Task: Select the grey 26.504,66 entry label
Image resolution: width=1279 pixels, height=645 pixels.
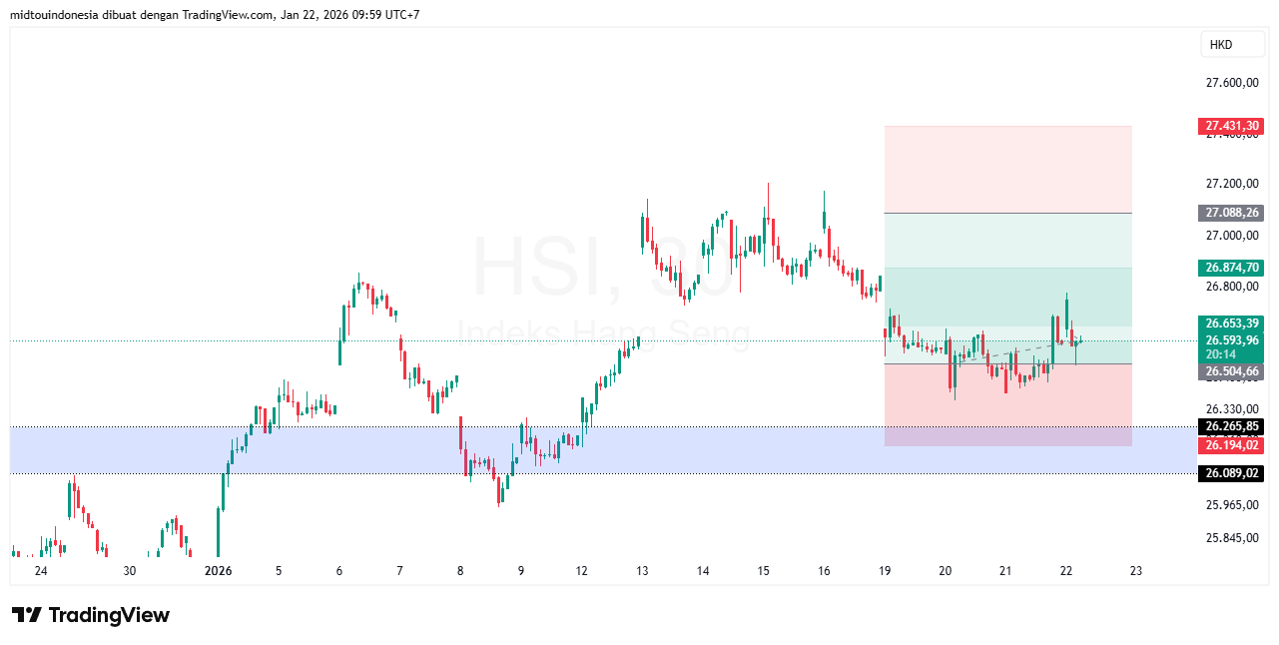Action: point(1231,371)
